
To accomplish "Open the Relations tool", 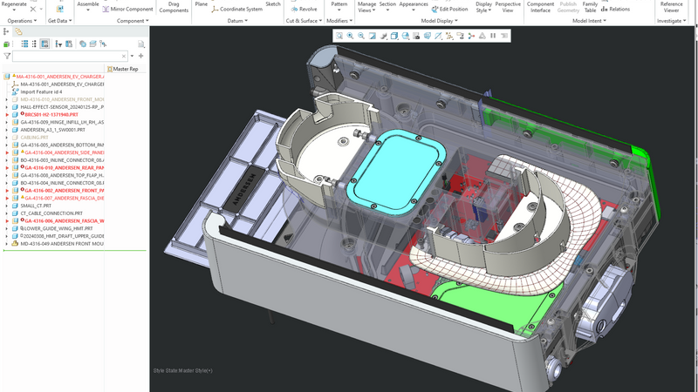I will tap(615, 9).
